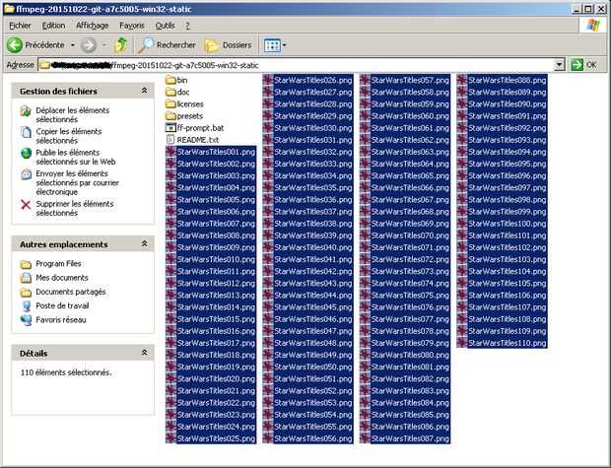Collapse the Autres emplacements panel
The height and width of the screenshot is (468, 611).
(144, 244)
